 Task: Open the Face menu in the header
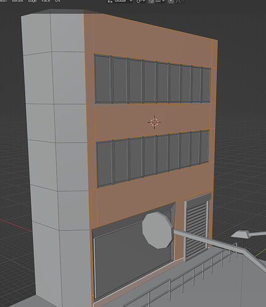pos(46,1)
